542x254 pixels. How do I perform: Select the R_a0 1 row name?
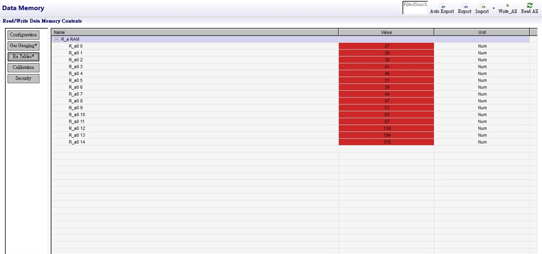pos(75,53)
